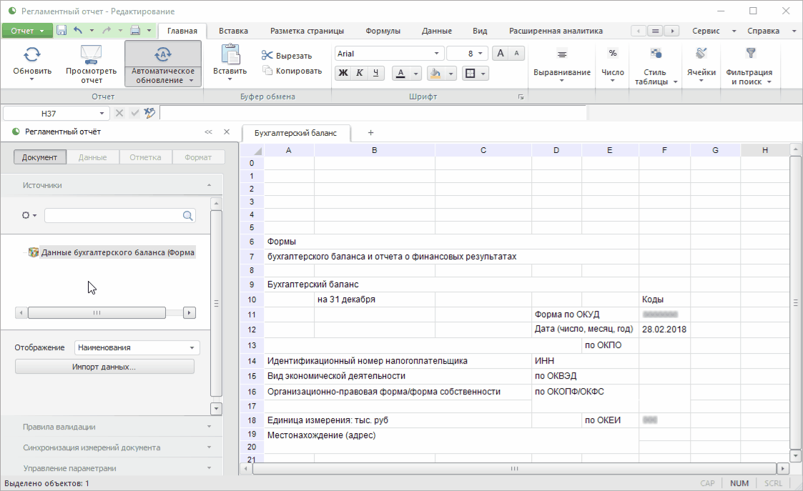
Task: Open the Arial font name dropdown
Action: [437, 54]
